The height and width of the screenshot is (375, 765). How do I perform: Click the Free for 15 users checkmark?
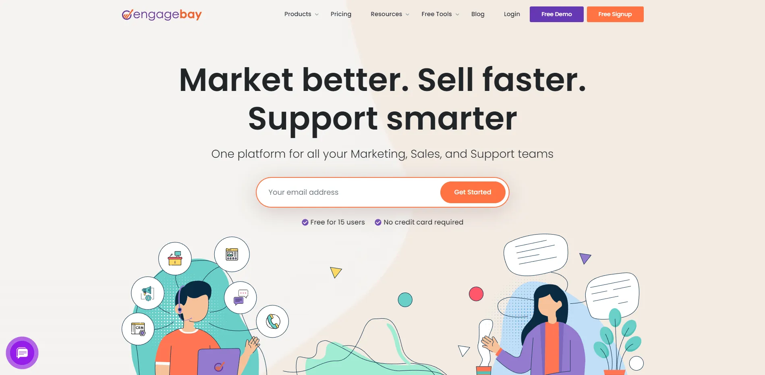305,222
